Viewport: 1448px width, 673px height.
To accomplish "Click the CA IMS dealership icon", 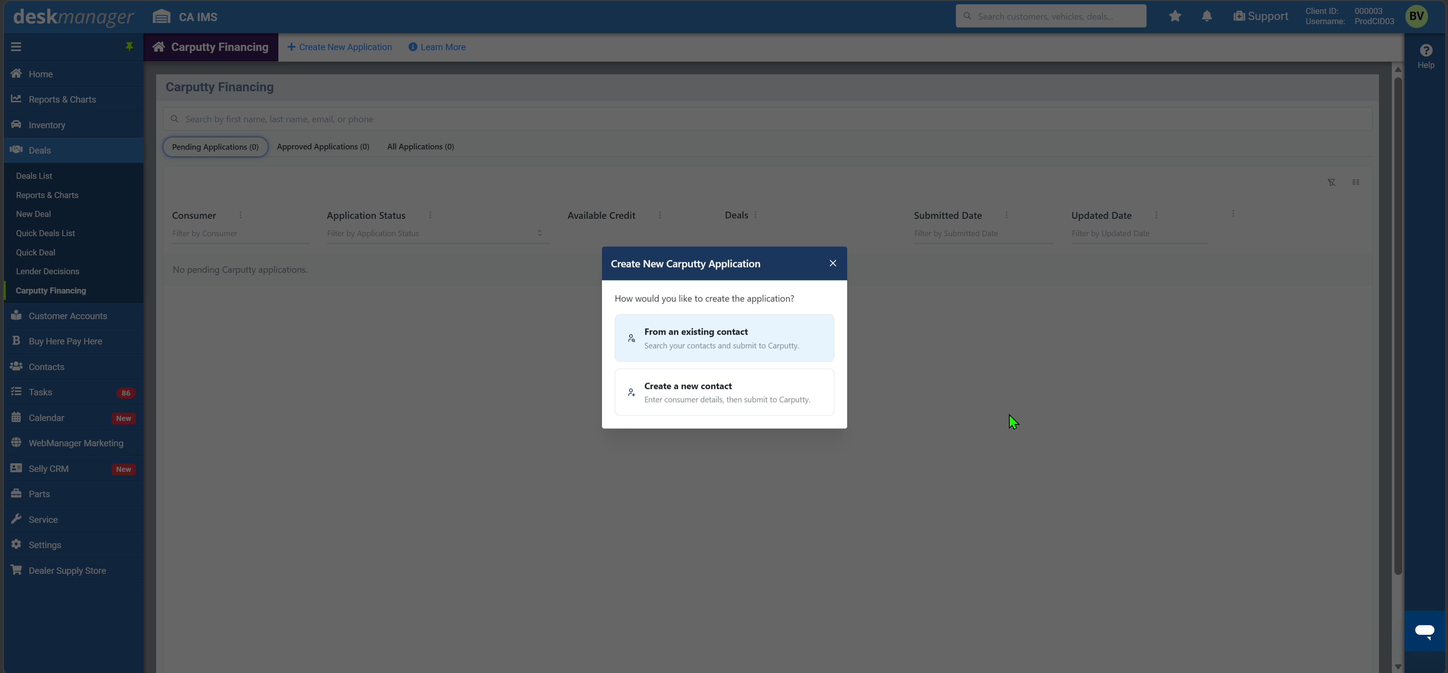I will pyautogui.click(x=161, y=16).
